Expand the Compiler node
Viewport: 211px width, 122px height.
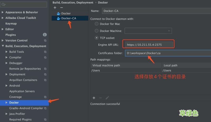(x=6, y=57)
